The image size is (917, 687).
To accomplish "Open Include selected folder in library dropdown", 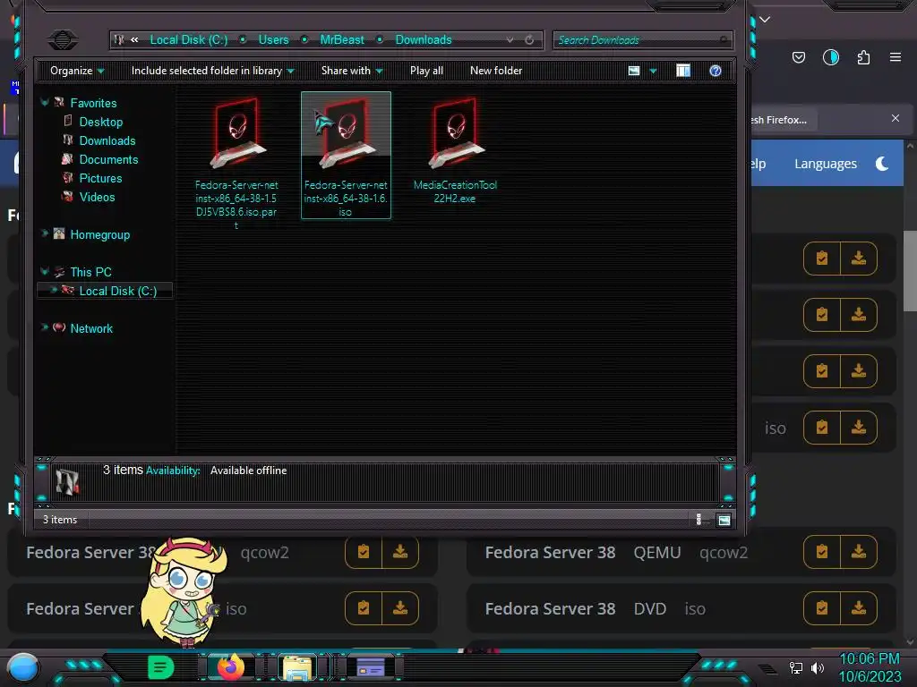I will (213, 71).
